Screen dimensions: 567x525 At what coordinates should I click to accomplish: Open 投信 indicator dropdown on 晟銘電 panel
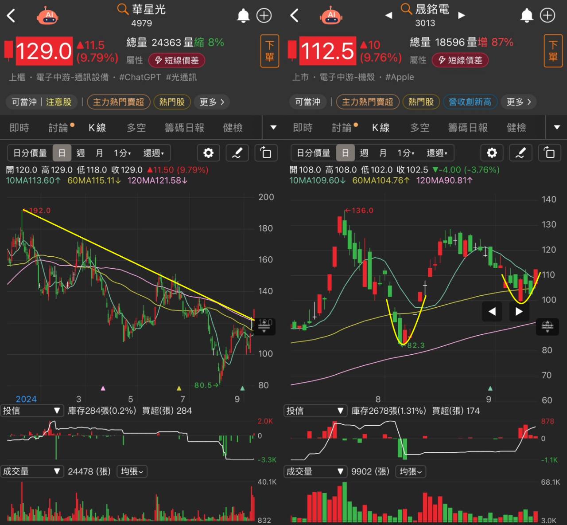[315, 411]
